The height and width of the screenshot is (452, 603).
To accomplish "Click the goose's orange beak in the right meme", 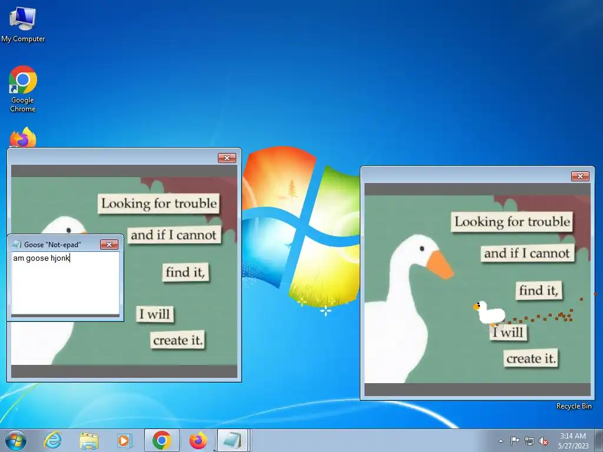I will [439, 264].
